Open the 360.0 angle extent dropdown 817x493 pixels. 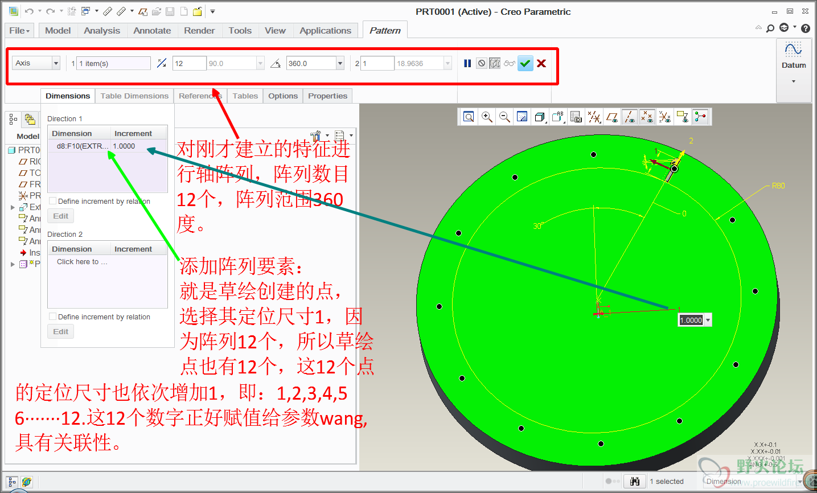(x=340, y=63)
